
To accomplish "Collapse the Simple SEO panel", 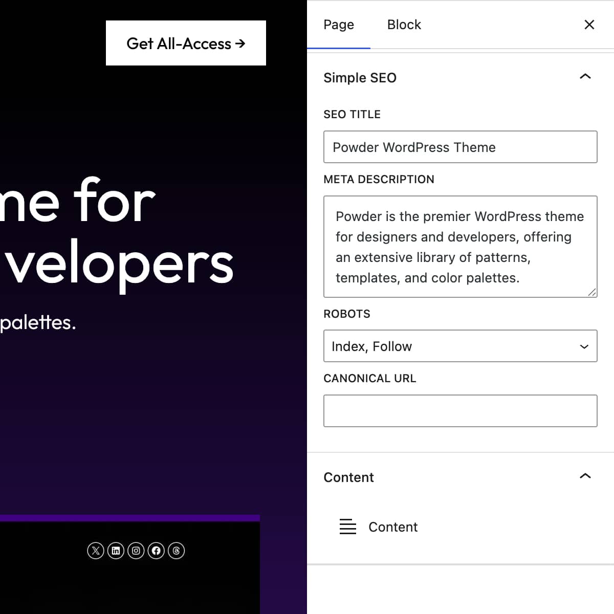I will click(585, 77).
